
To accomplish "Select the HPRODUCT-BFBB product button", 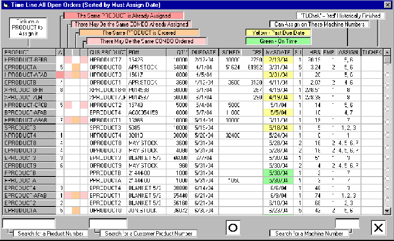I will pos(30,60).
